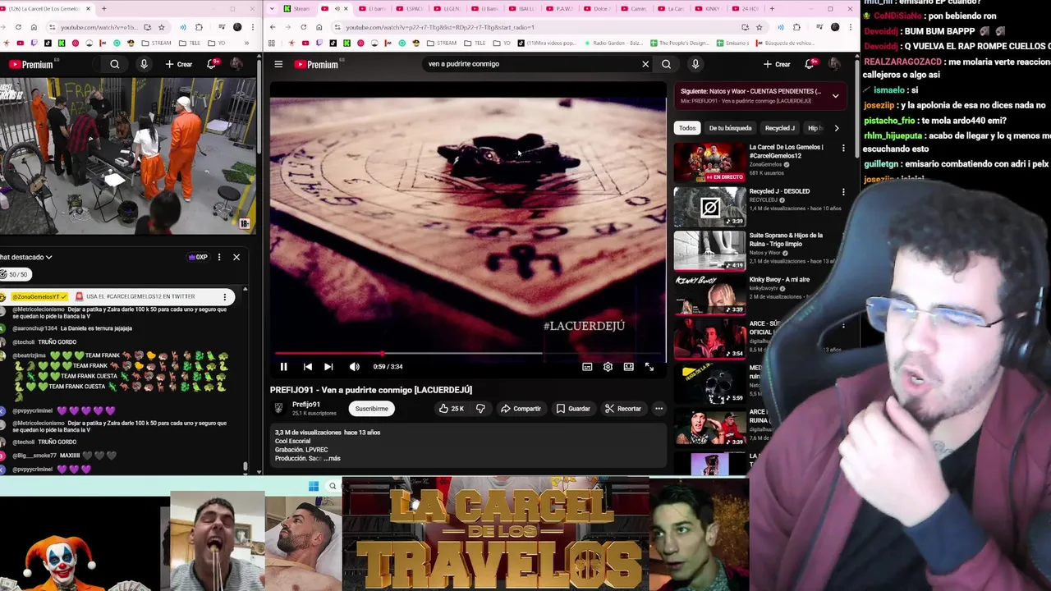Open Crear menu in right YouTube window
Viewport: 1051px width, 591px height.
tap(777, 64)
